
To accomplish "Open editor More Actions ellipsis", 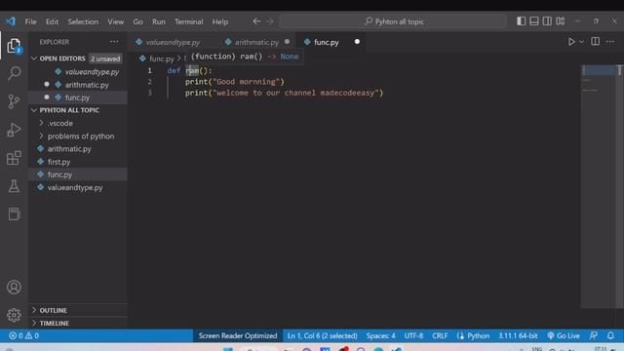I will [610, 41].
